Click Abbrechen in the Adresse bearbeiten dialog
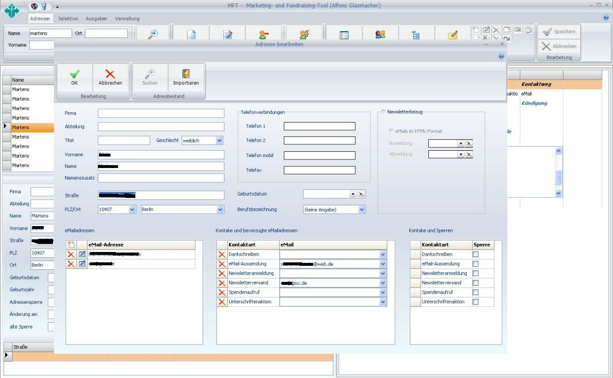The width and height of the screenshot is (613, 378). coord(111,78)
